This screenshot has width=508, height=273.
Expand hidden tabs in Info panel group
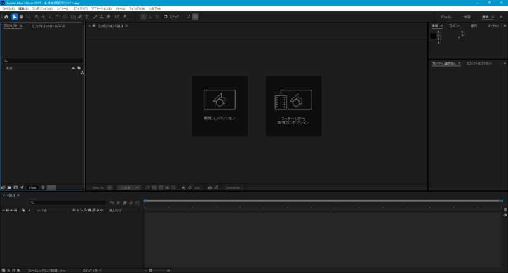coord(504,25)
